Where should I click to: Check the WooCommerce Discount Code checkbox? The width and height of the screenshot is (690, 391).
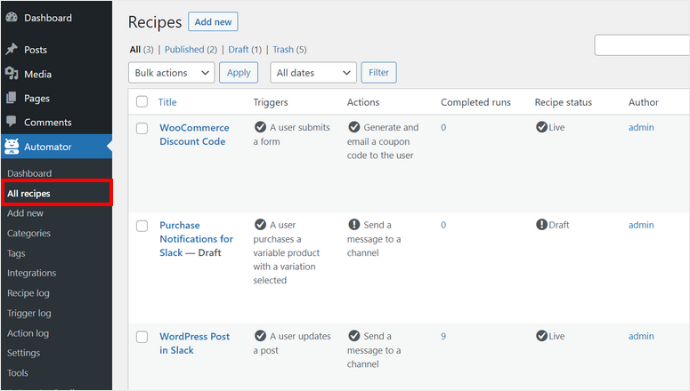coord(142,129)
